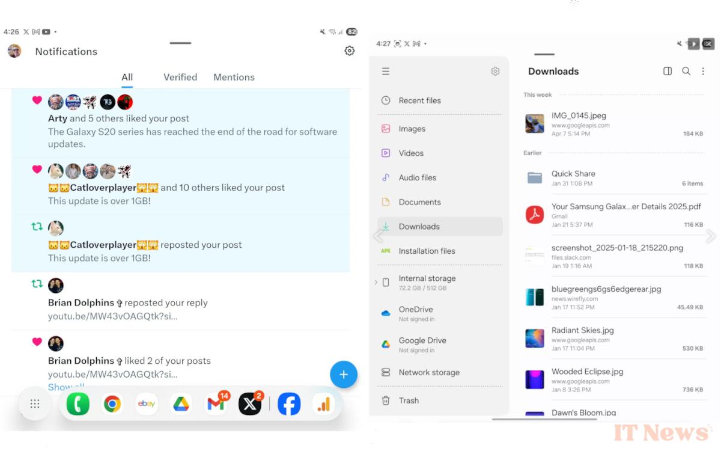Image resolution: width=721 pixels, height=451 pixels.
Task: Open Images category in sidebar
Action: click(440, 129)
